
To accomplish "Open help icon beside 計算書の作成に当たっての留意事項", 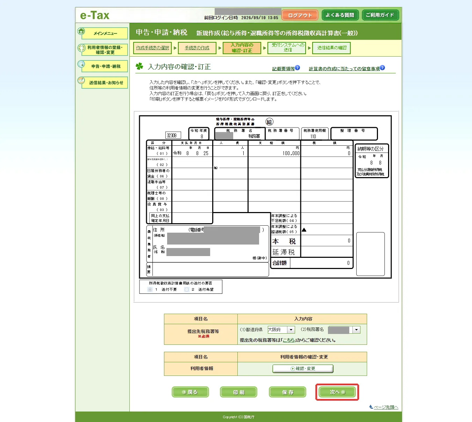I will [382, 68].
